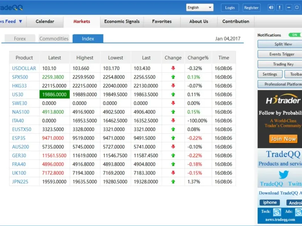Switch to the Forex tab

click(x=20, y=38)
